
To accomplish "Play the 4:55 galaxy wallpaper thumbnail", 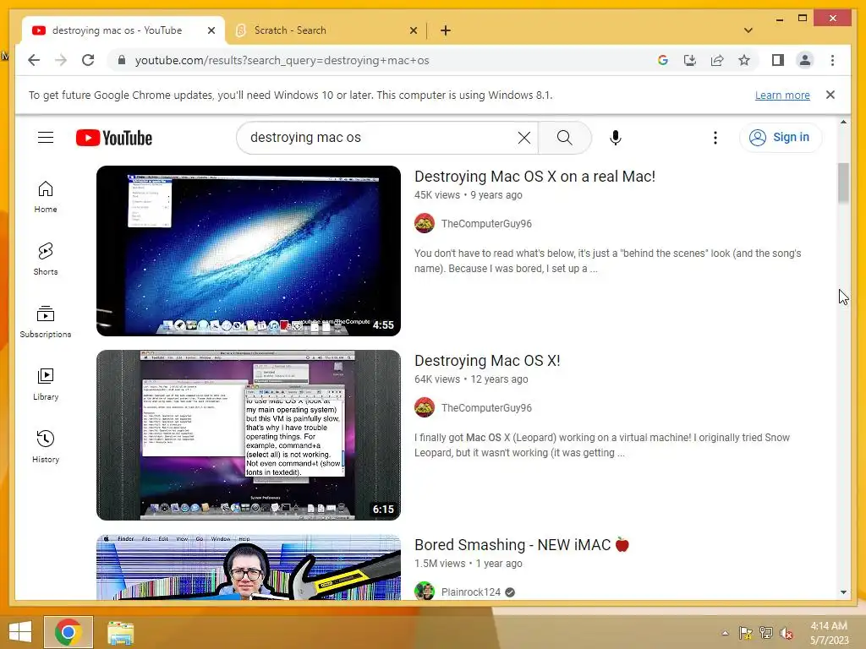I will pyautogui.click(x=249, y=250).
